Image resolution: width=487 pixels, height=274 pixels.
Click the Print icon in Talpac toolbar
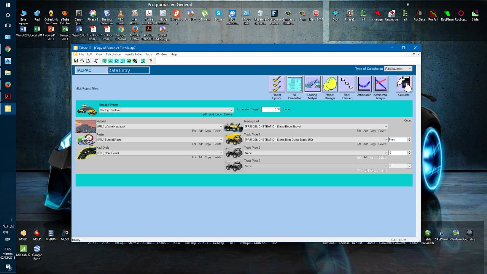click(82, 61)
